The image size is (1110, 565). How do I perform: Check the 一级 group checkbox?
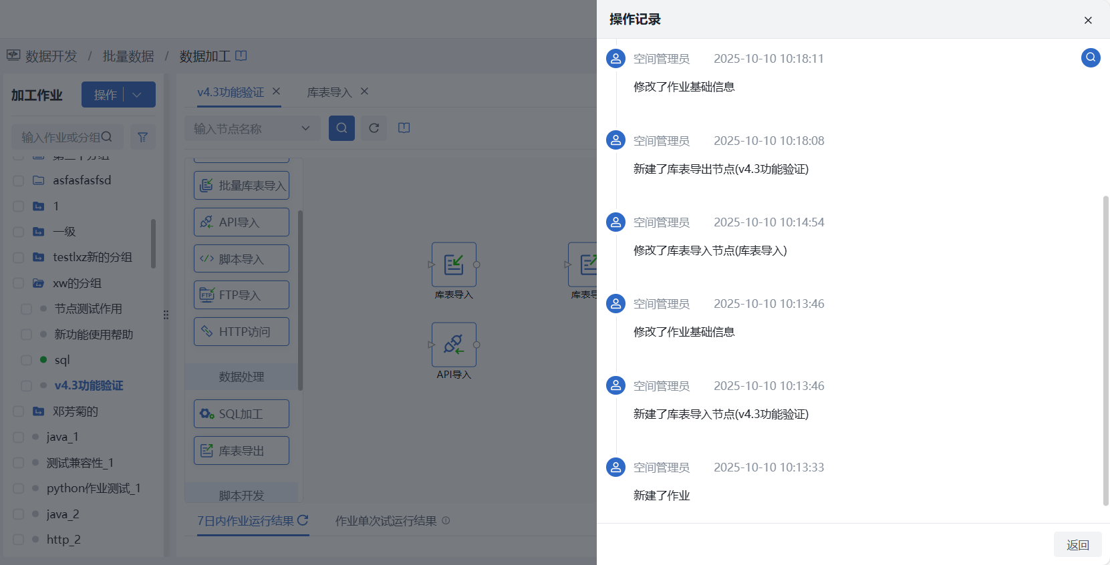tap(19, 232)
